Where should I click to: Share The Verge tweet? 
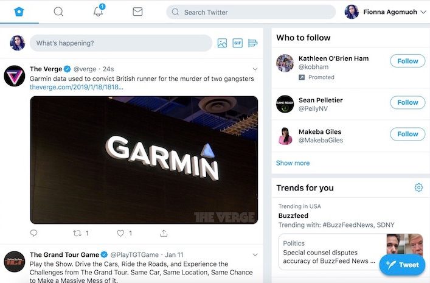pos(164,233)
